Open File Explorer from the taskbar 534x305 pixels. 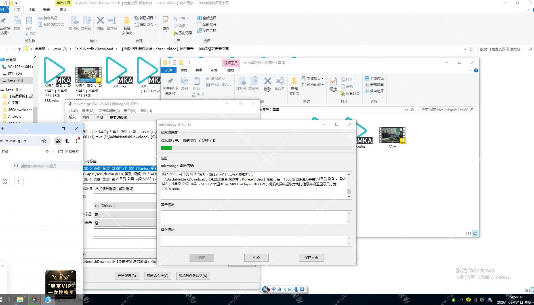20,300
